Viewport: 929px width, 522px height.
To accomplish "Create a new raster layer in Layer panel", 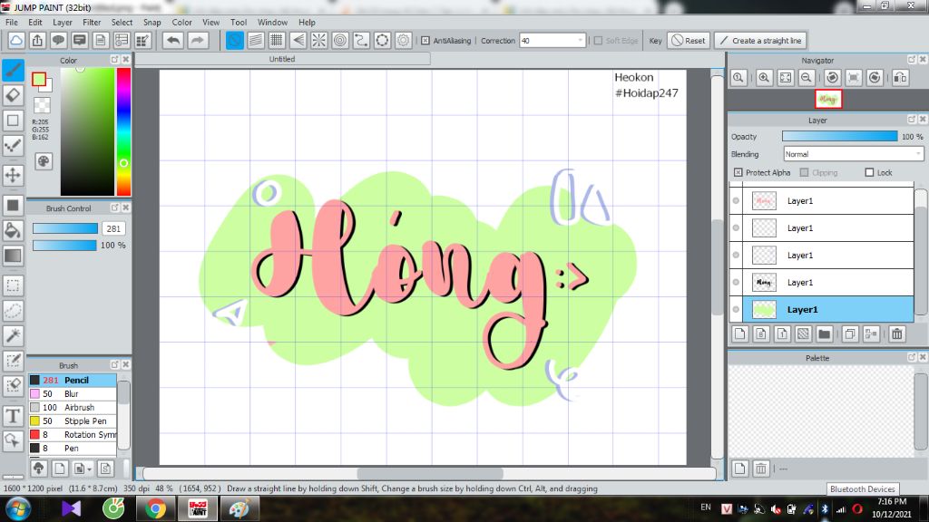I will (x=740, y=333).
